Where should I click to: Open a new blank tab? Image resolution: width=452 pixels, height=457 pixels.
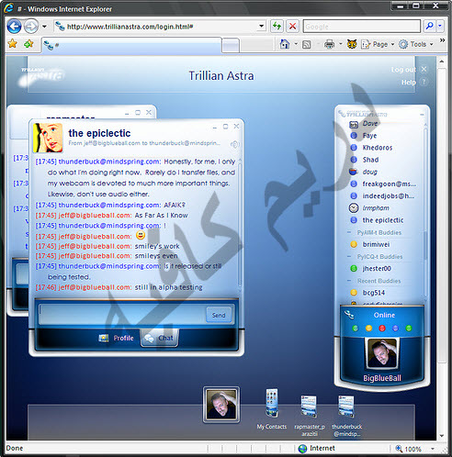[231, 46]
